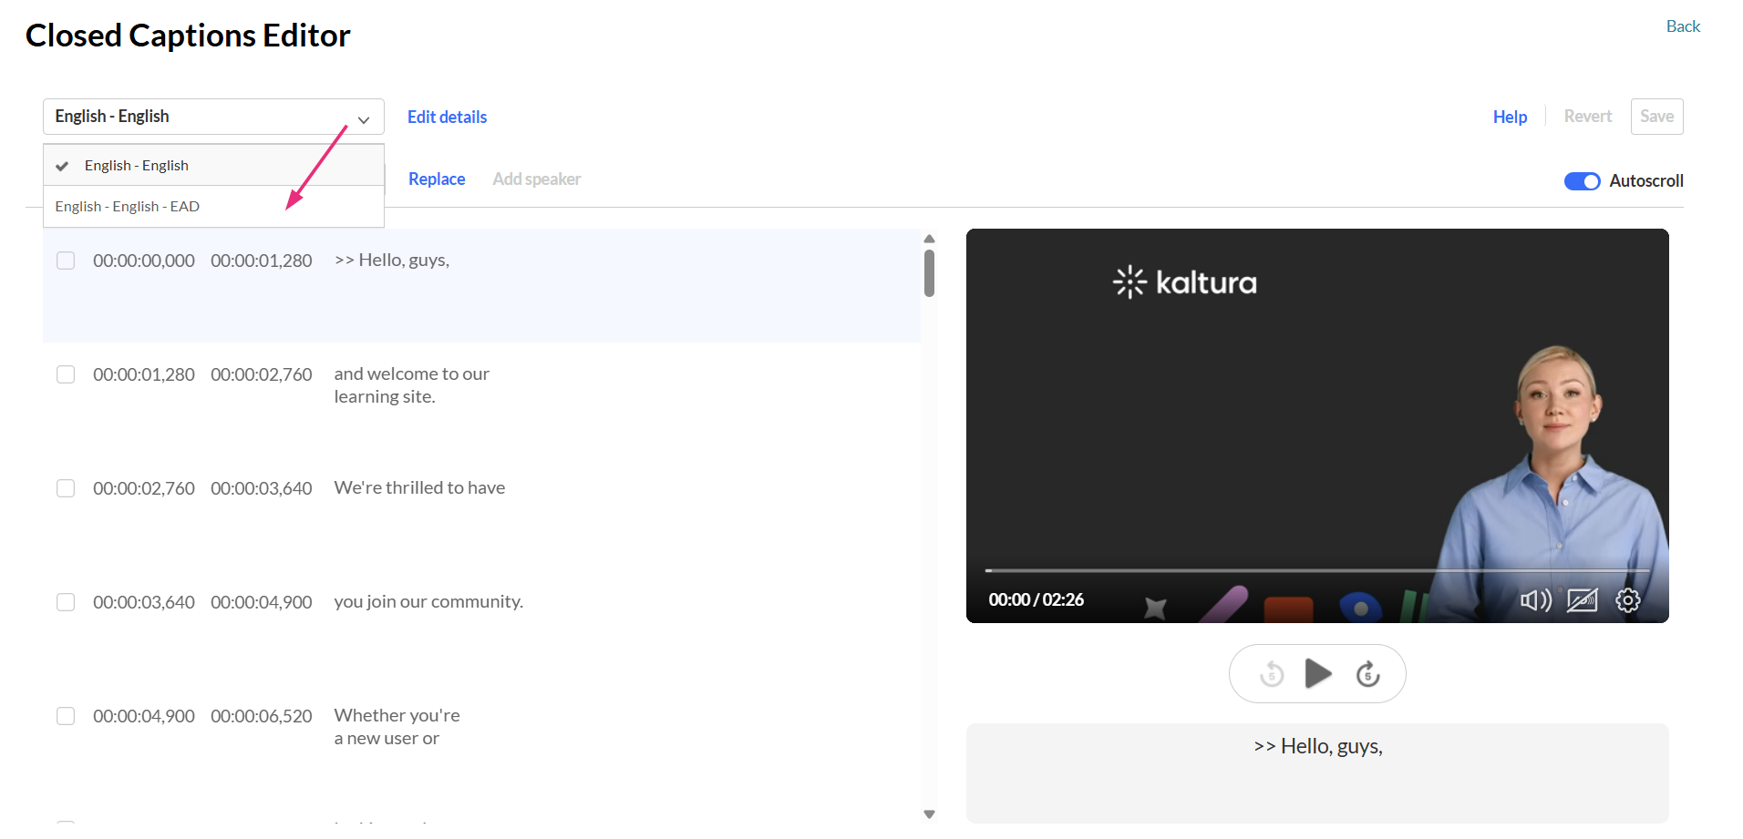Click caption text 'Whether you're a new user or'
Image resolution: width=1743 pixels, height=839 pixels.
[397, 727]
